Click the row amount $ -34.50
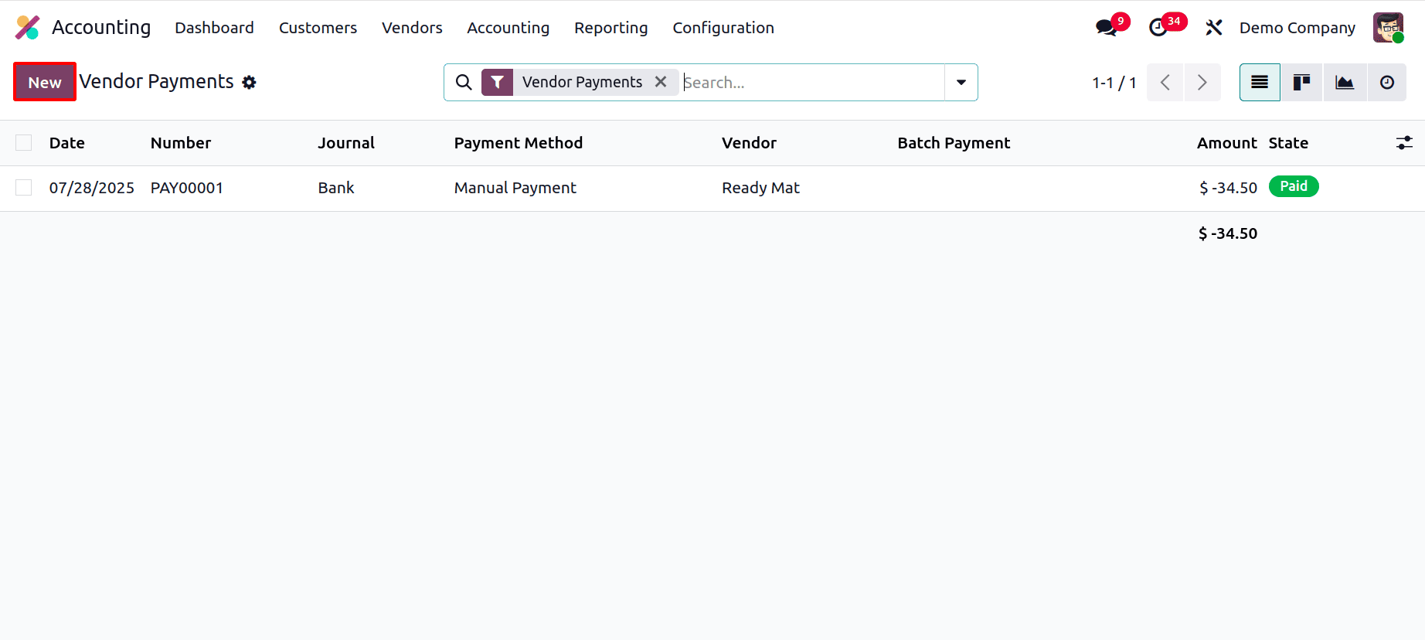 point(1228,188)
